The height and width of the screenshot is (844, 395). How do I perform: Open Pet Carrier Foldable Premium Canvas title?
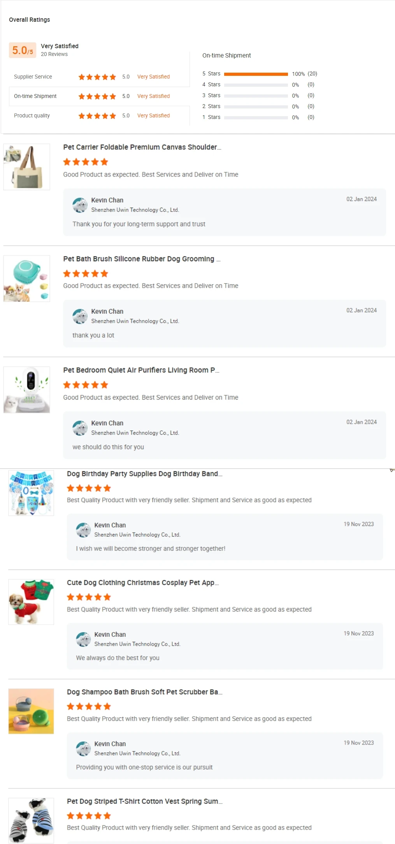coord(142,147)
